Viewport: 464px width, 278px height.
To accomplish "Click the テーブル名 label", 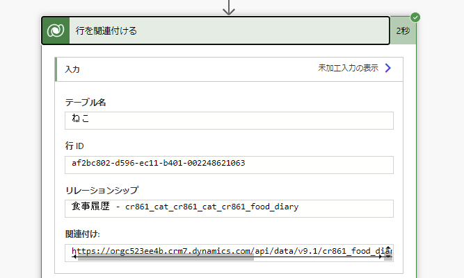I will 86,102.
